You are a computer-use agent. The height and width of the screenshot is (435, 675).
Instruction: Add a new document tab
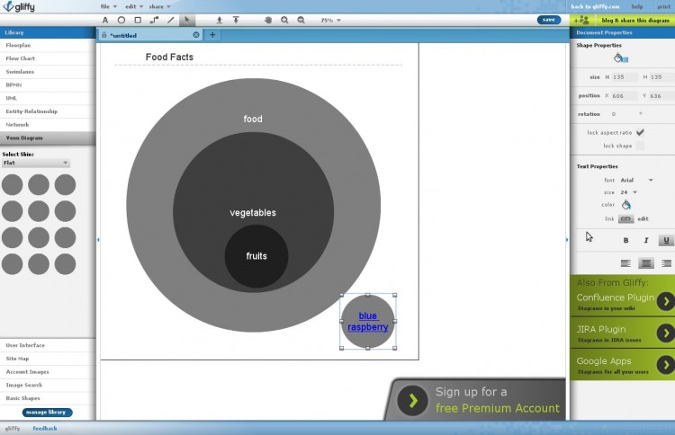tap(212, 35)
